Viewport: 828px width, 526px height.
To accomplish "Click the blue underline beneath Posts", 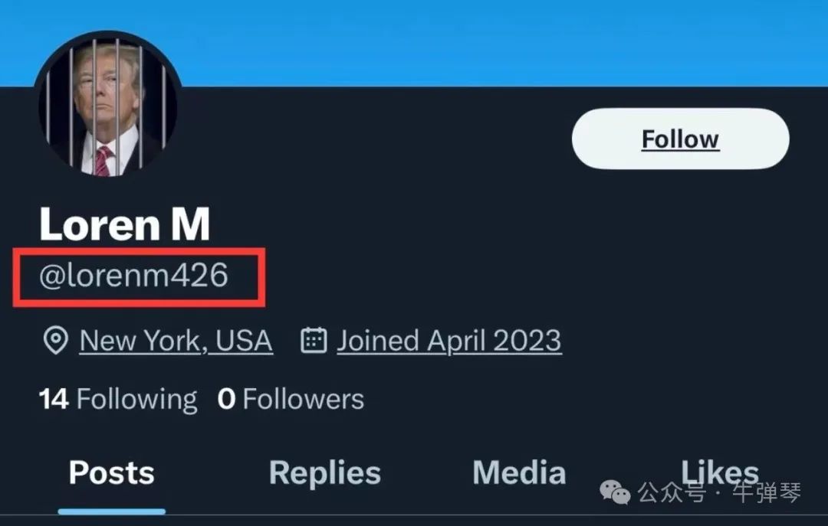I will [112, 511].
